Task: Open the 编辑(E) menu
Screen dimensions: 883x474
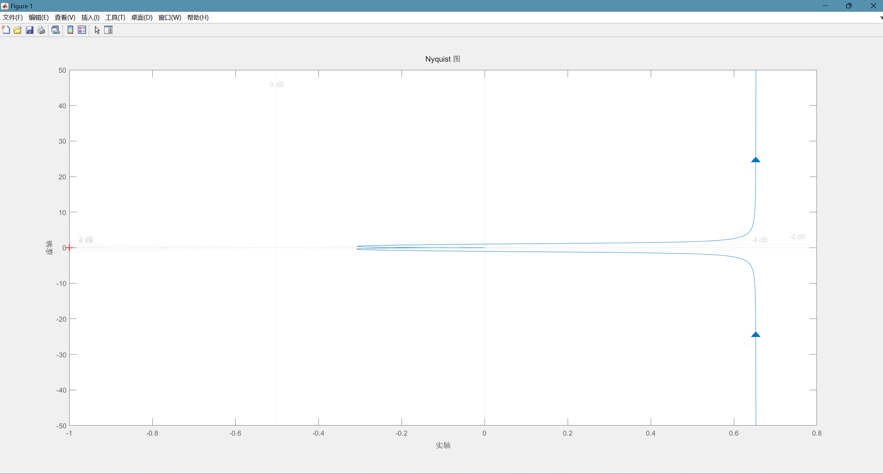Action: tap(38, 18)
